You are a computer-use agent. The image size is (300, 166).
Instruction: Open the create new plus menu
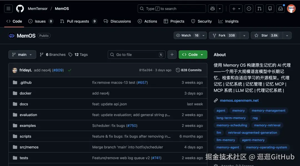(236, 9)
